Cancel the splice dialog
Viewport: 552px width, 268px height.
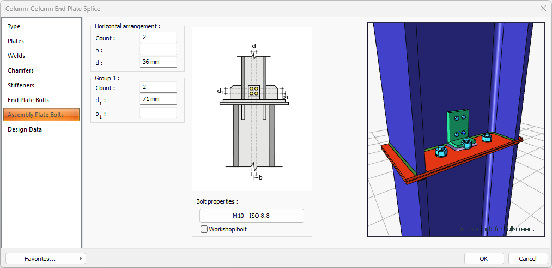click(x=527, y=259)
